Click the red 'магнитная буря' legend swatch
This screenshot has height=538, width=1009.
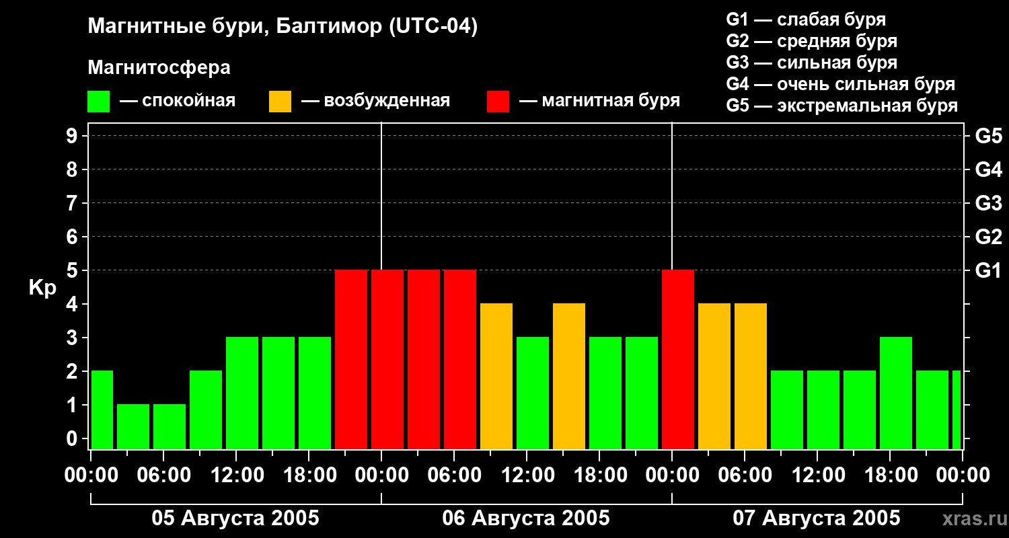(x=498, y=102)
